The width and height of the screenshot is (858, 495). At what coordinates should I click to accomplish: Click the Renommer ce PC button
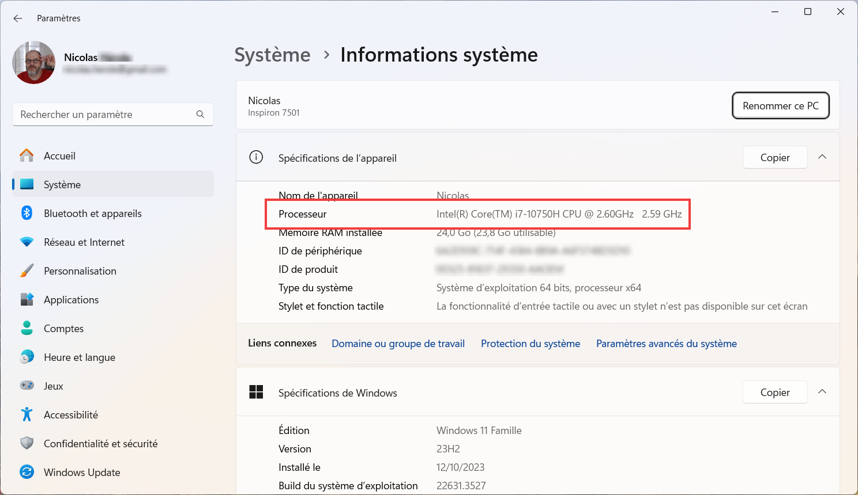tap(781, 106)
